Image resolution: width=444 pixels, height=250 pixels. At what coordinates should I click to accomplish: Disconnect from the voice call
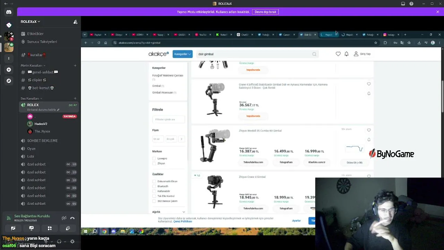pyautogui.click(x=72, y=218)
